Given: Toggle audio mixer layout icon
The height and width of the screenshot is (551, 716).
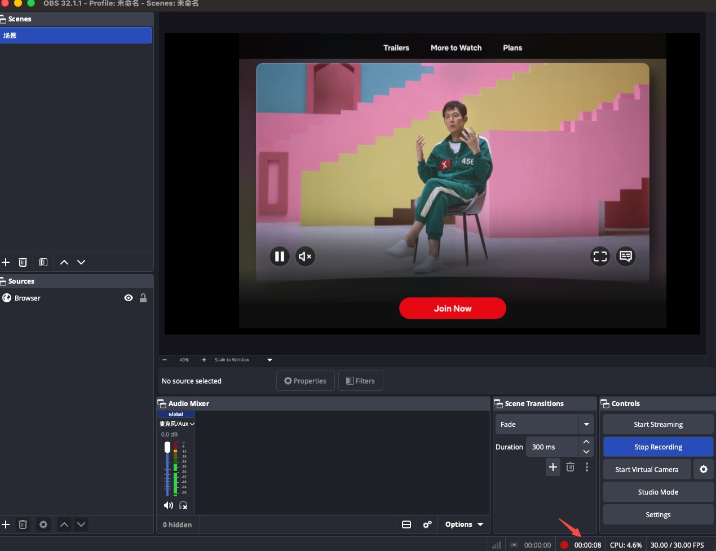Looking at the screenshot, I should click(406, 524).
